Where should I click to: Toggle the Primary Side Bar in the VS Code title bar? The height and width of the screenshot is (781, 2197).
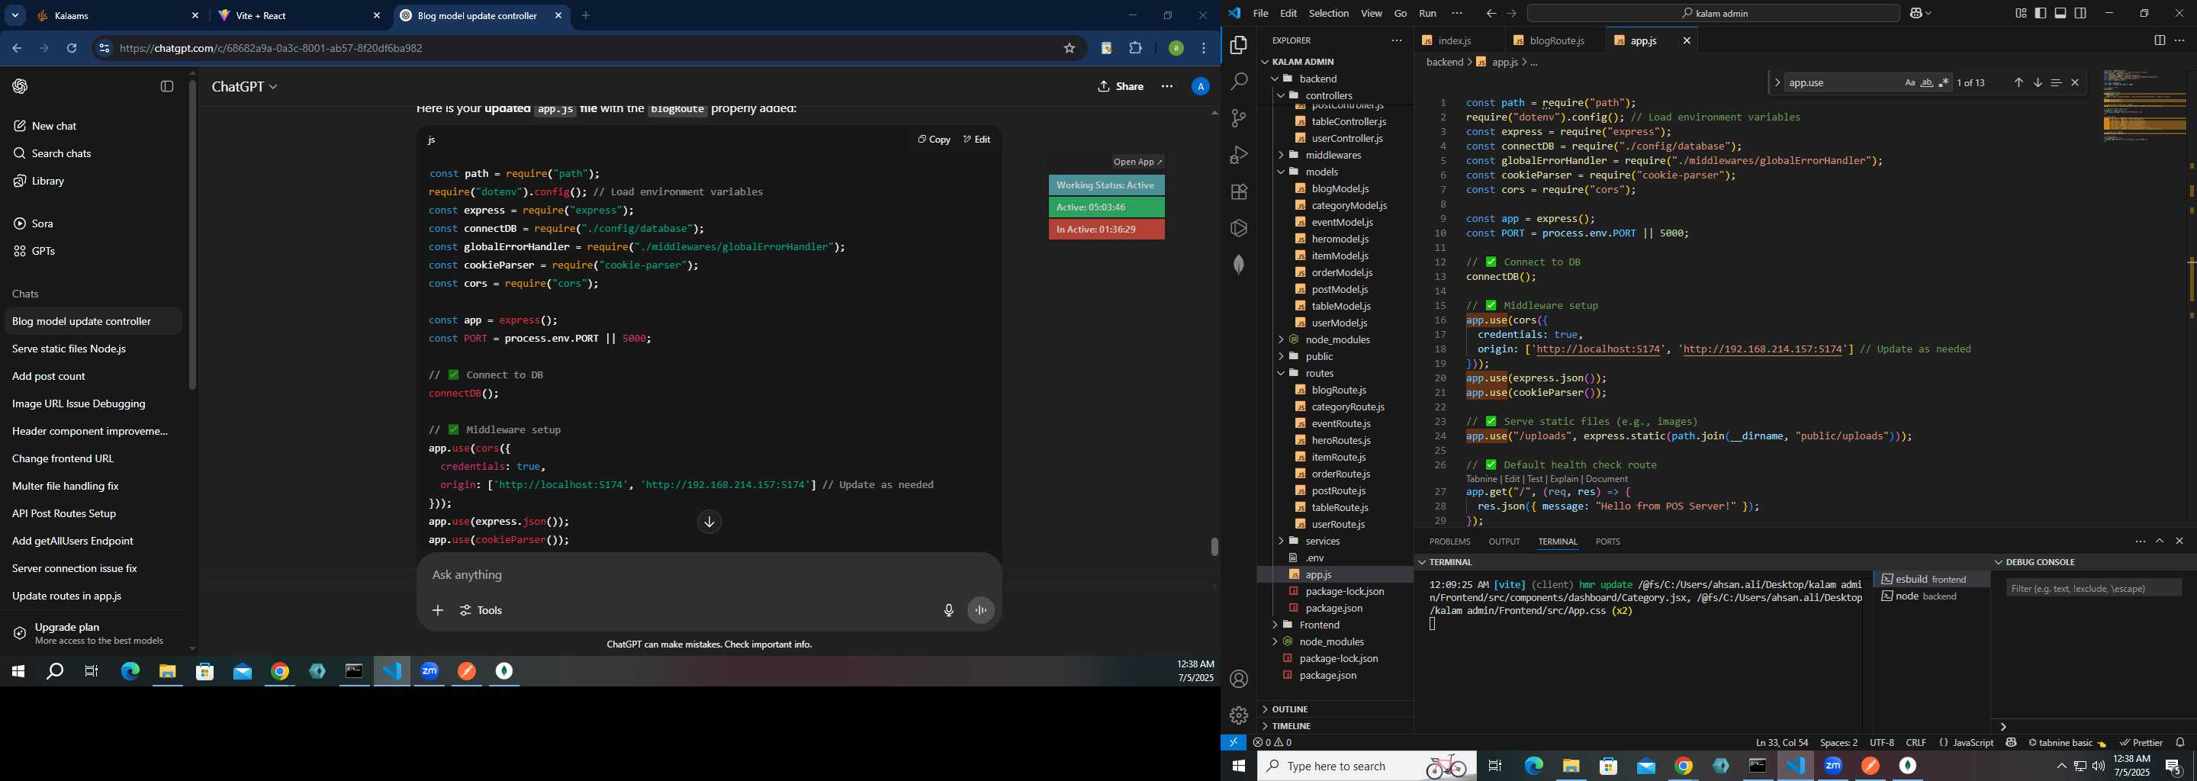point(2040,14)
